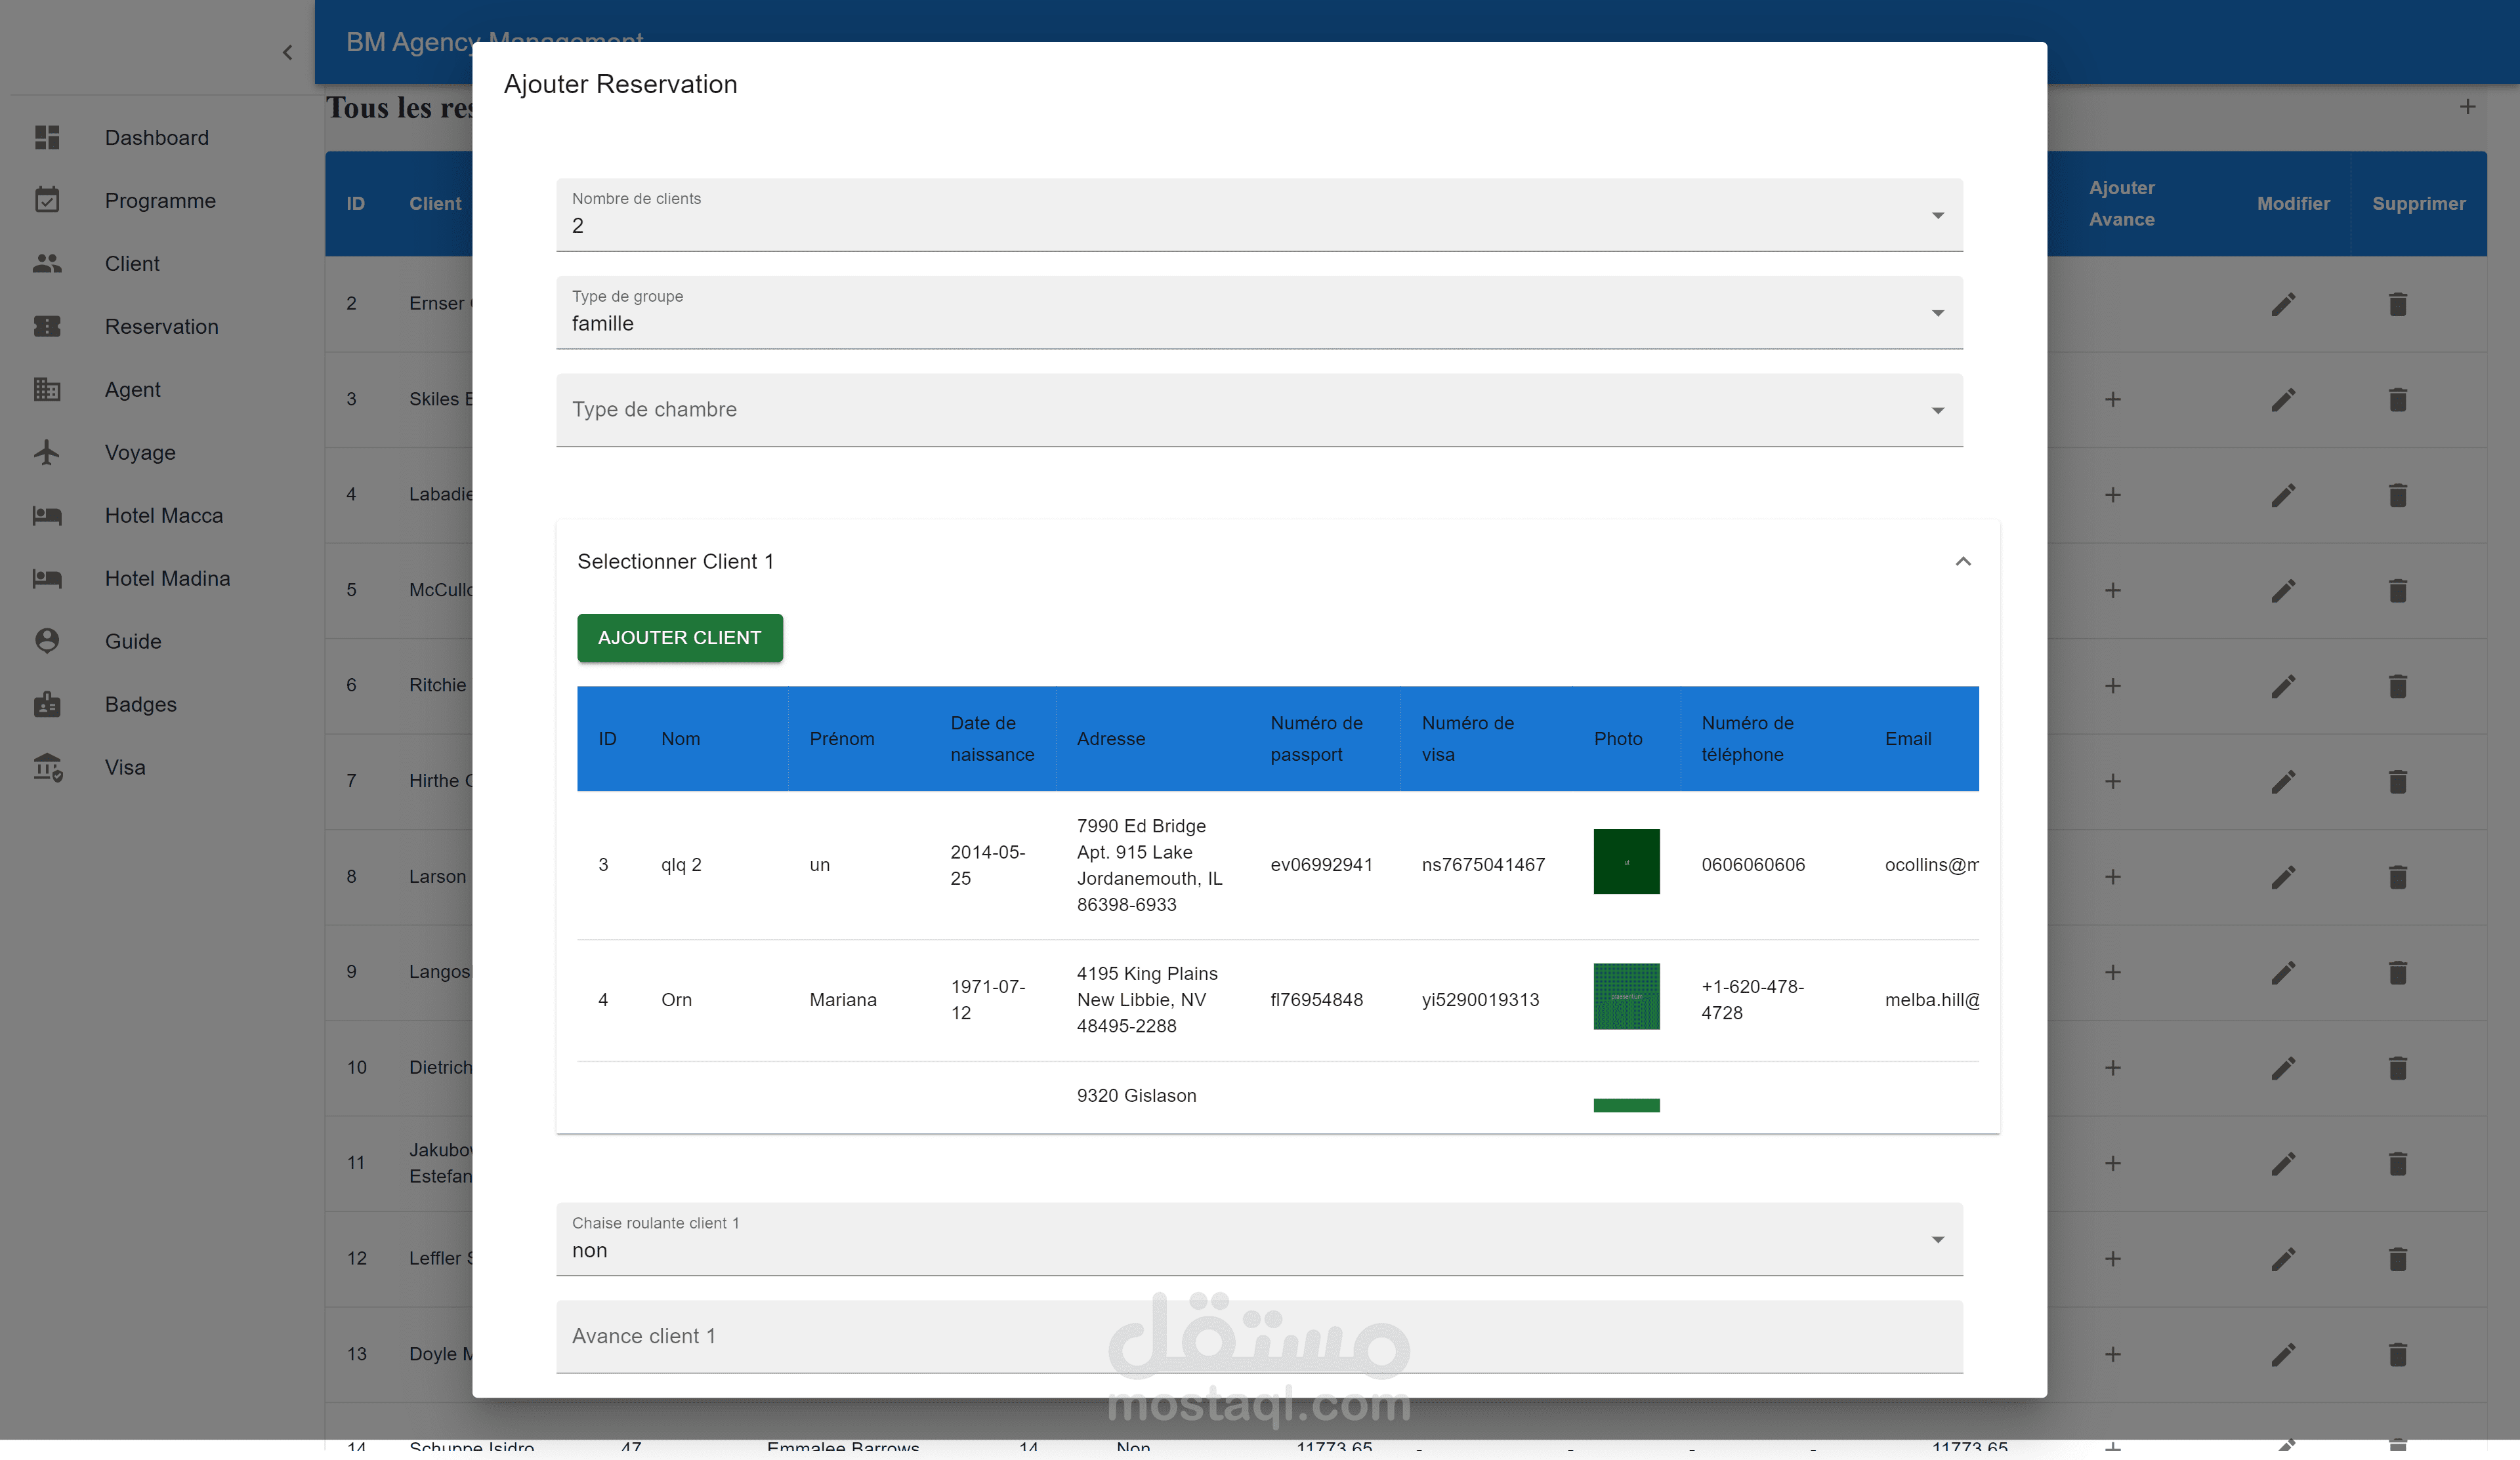Select client row with name Orn
This screenshot has width=2520, height=1460.
pos(676,1000)
